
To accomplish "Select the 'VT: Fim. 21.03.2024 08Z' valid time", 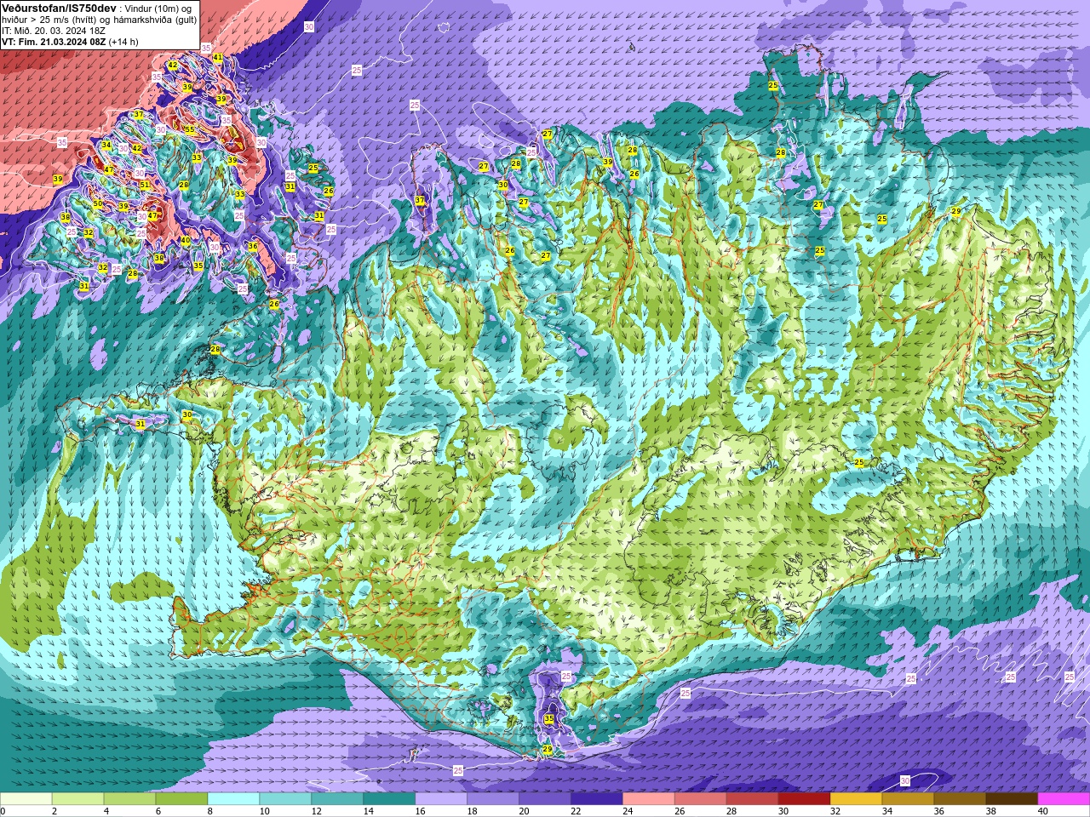I will [54, 42].
